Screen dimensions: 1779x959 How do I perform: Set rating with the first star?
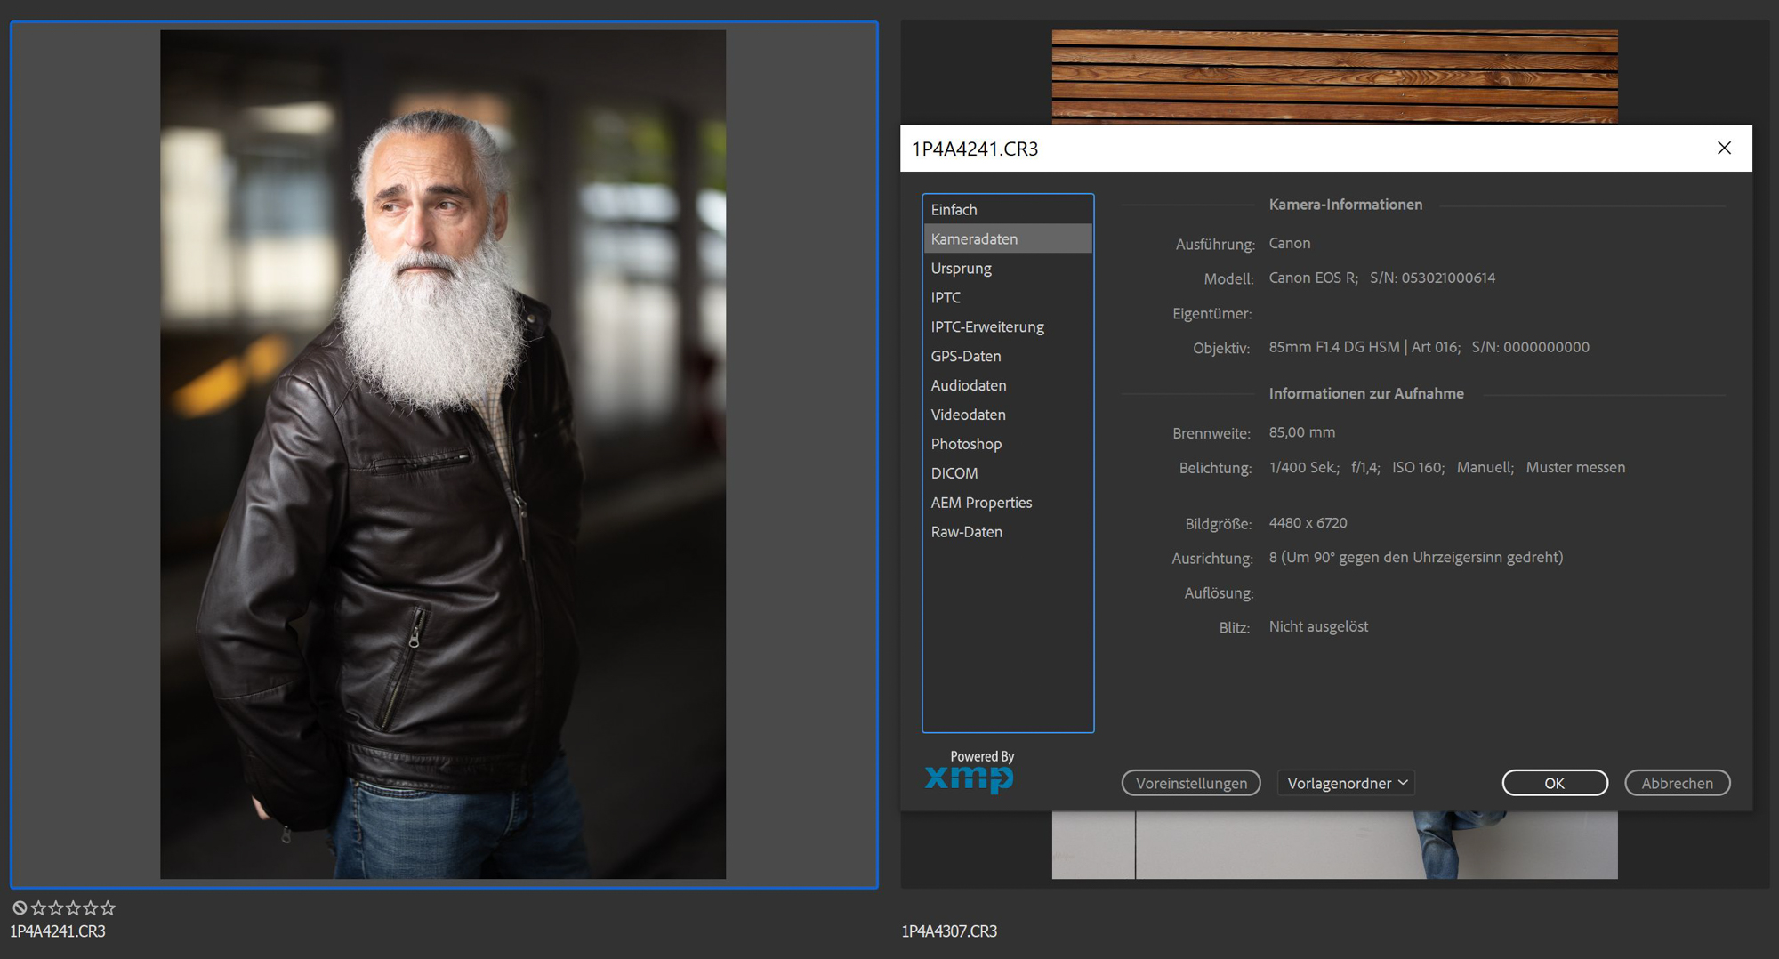pos(38,907)
